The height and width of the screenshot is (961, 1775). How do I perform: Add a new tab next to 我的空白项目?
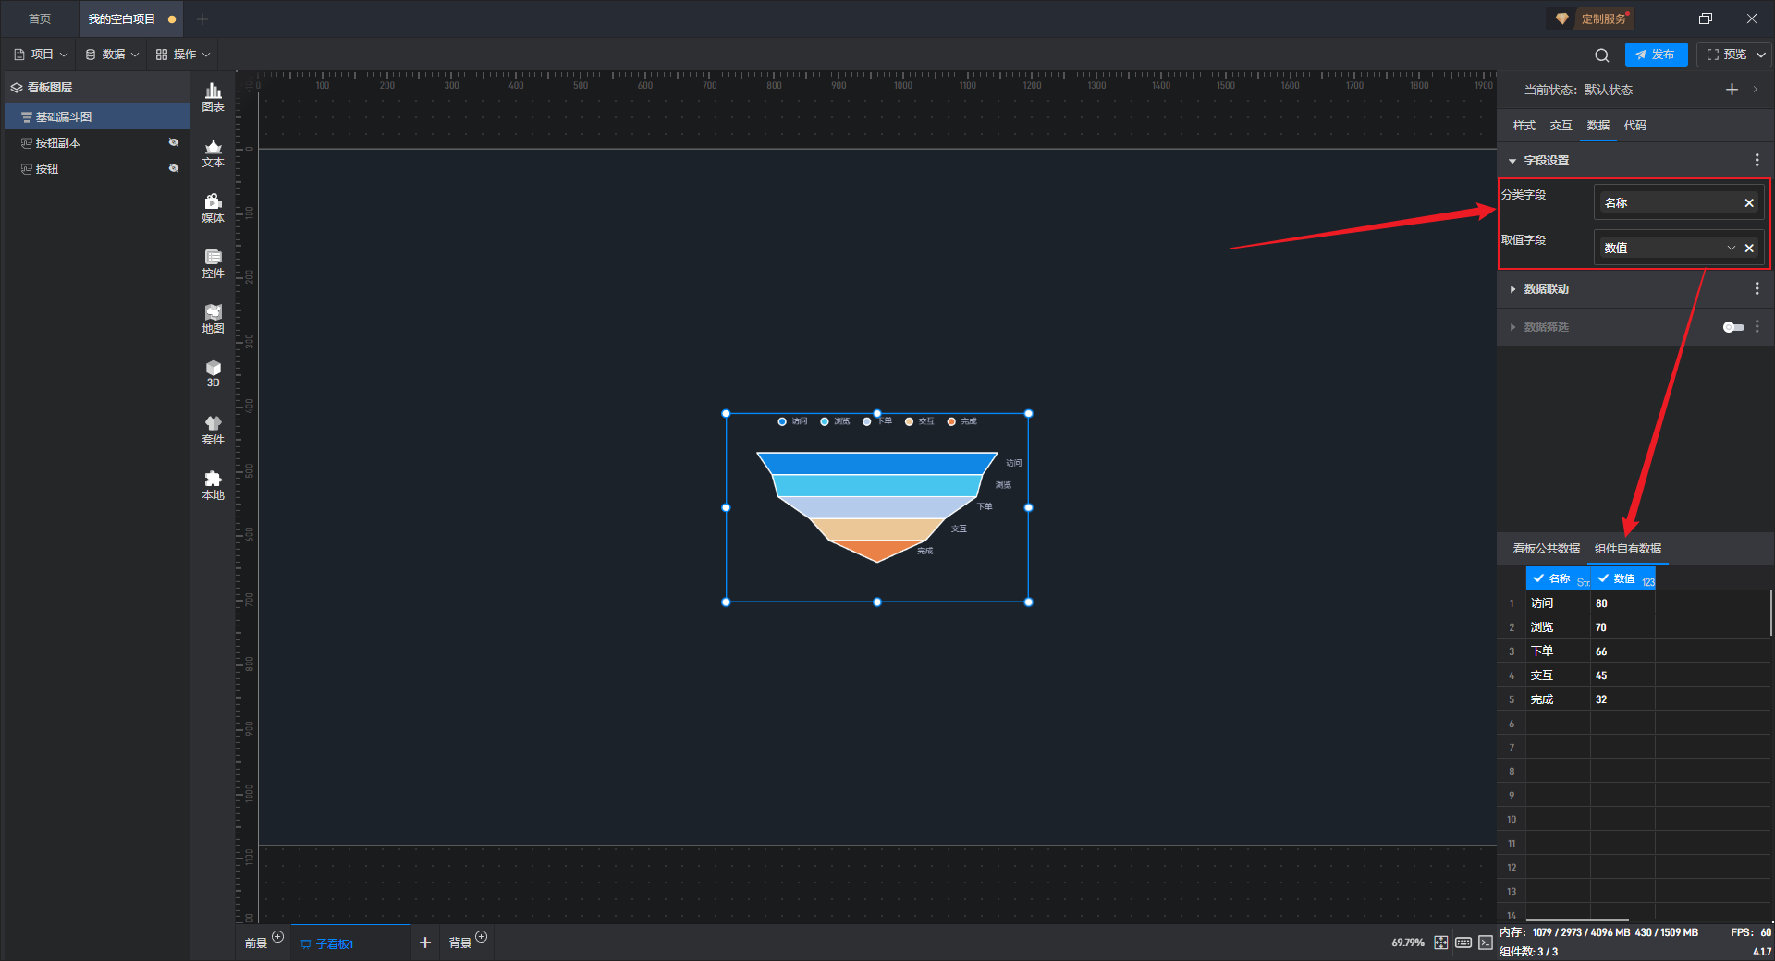[x=202, y=18]
